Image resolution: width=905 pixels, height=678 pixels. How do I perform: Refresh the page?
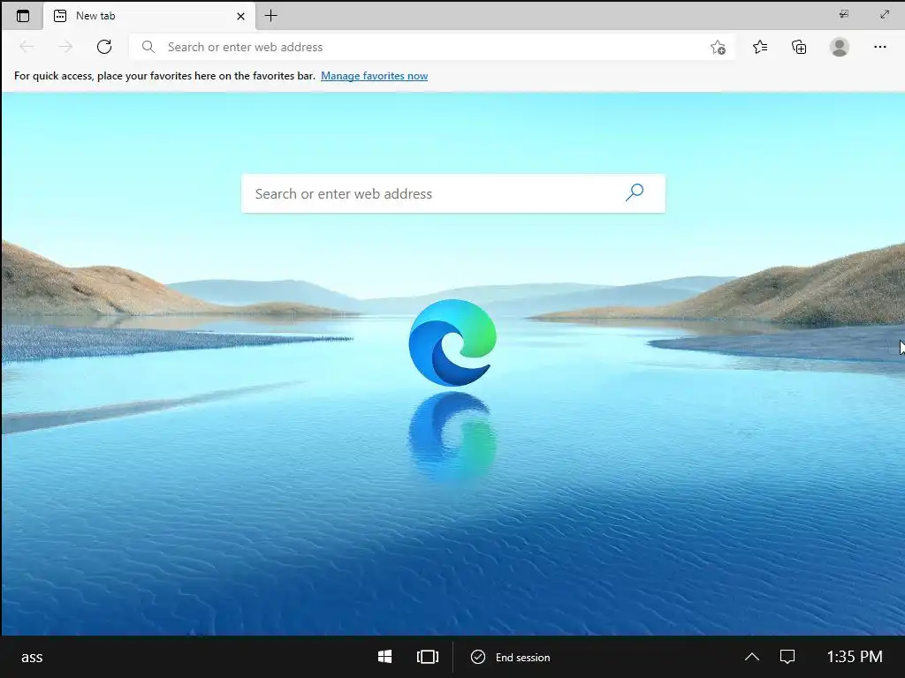(104, 47)
